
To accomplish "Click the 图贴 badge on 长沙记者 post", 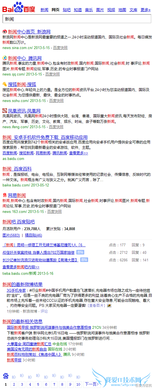I will point(84,260).
